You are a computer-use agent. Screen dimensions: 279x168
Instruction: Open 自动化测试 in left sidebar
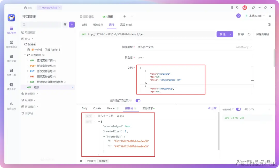point(11,44)
